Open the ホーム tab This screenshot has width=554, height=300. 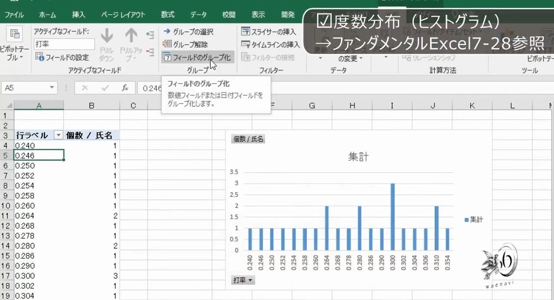[48, 15]
